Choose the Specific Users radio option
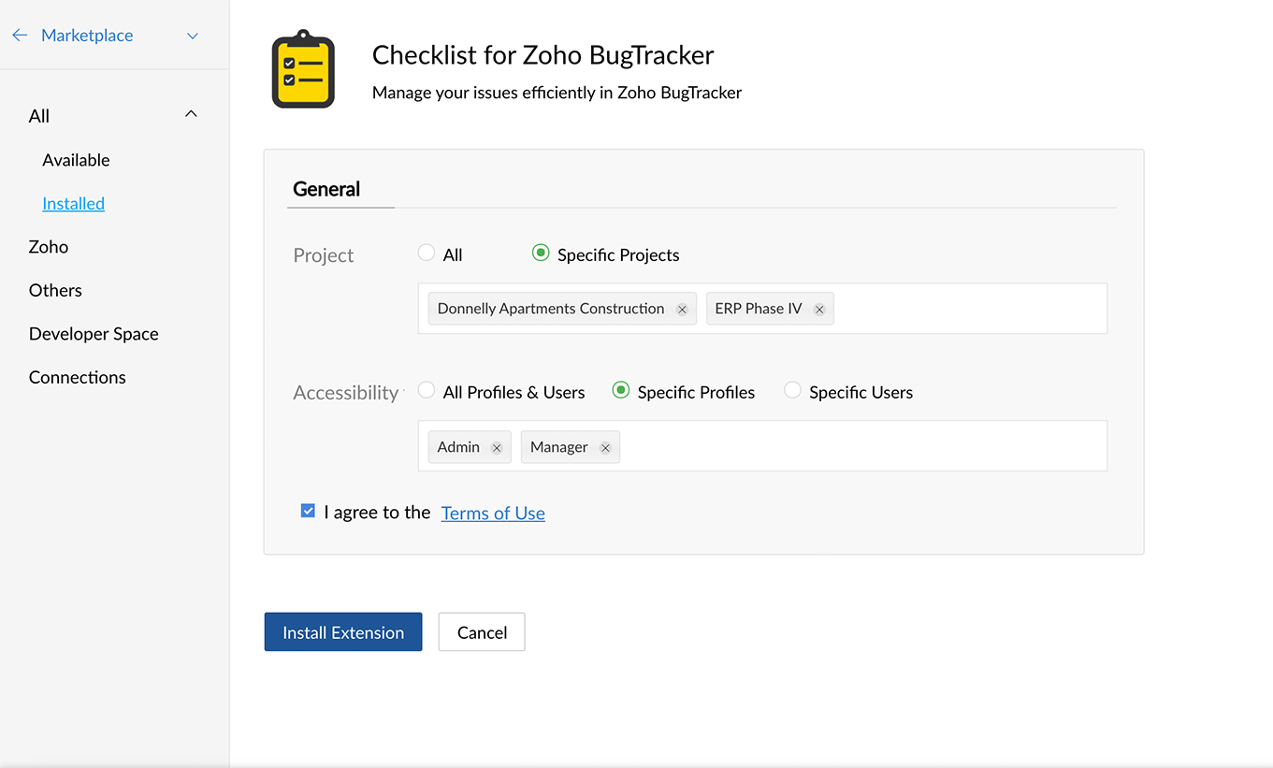This screenshot has width=1273, height=768. (x=792, y=390)
